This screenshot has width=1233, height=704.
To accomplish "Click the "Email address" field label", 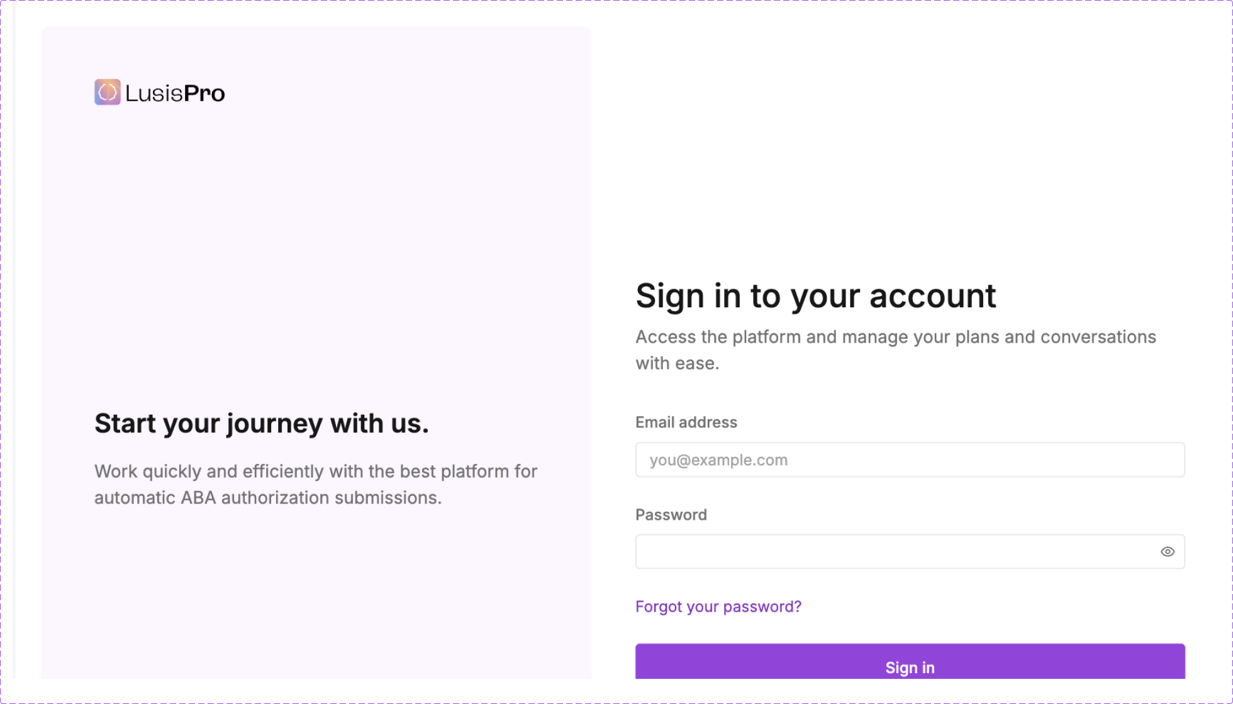I will pyautogui.click(x=686, y=422).
